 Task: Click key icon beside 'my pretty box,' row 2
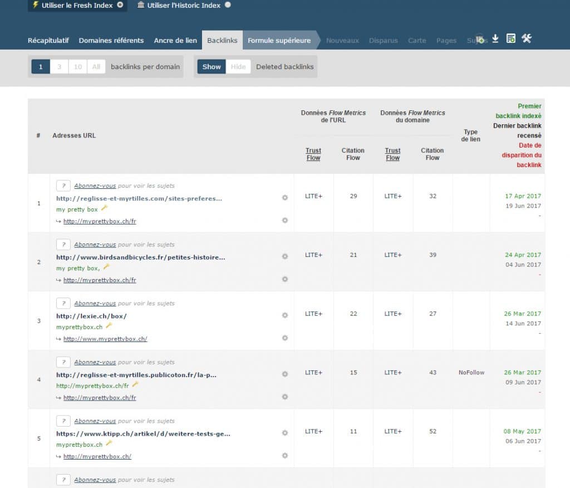(106, 267)
